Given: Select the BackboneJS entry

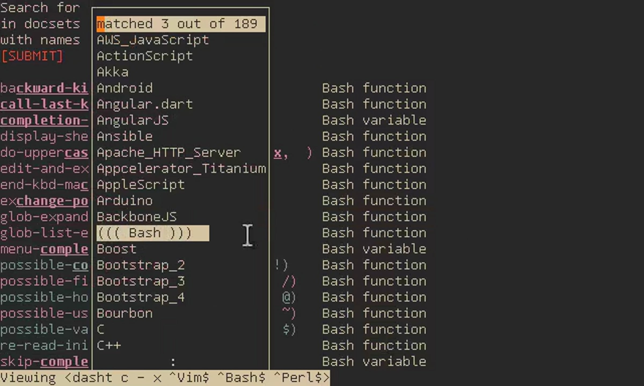Looking at the screenshot, I should click(137, 217).
